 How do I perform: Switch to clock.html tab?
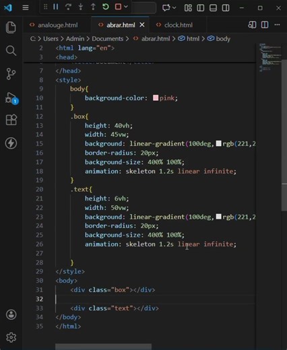178,25
